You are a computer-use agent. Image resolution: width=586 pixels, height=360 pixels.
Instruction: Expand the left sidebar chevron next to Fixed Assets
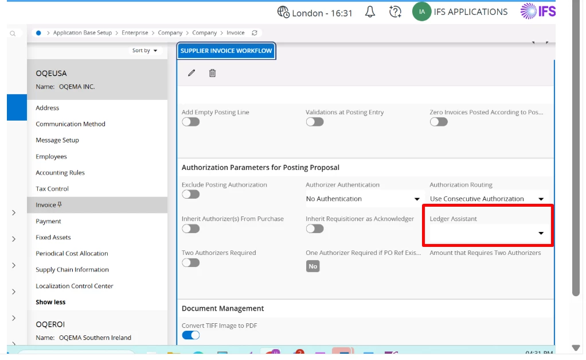(14, 239)
